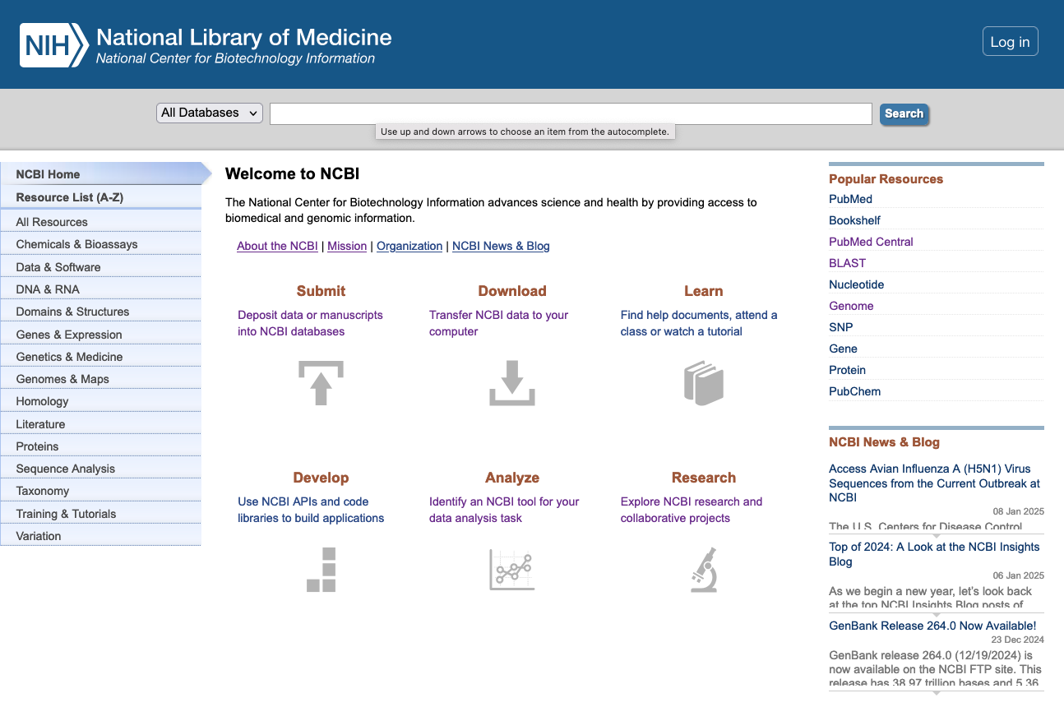1064x707 pixels.
Task: Click the Research microscope icon
Action: coord(703,570)
